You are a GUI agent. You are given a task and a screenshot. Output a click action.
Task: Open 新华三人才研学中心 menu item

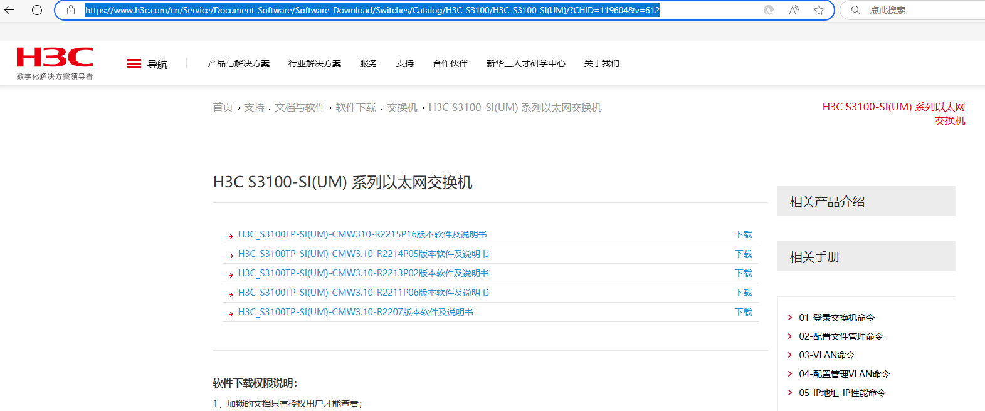point(526,63)
